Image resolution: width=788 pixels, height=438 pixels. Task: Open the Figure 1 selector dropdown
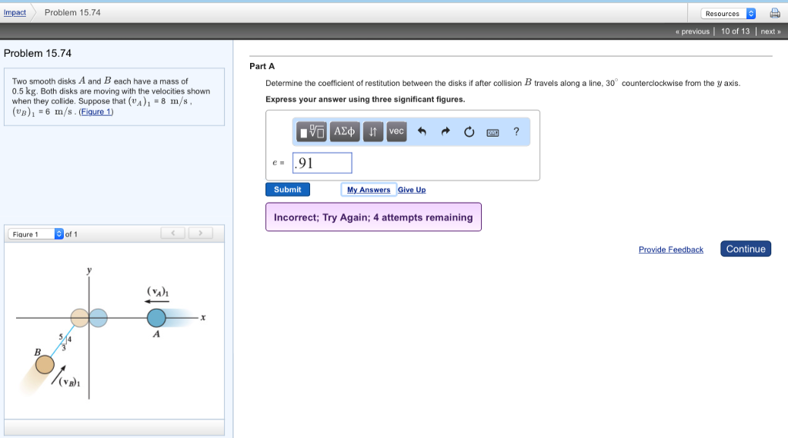tap(36, 234)
